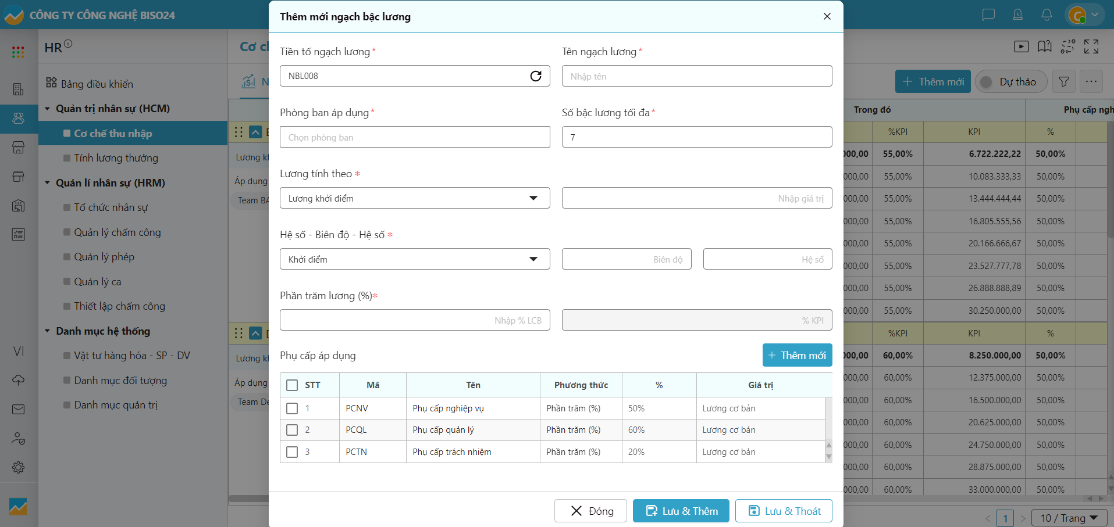Open the 10 / Trang page size dropdown

pos(1069,518)
